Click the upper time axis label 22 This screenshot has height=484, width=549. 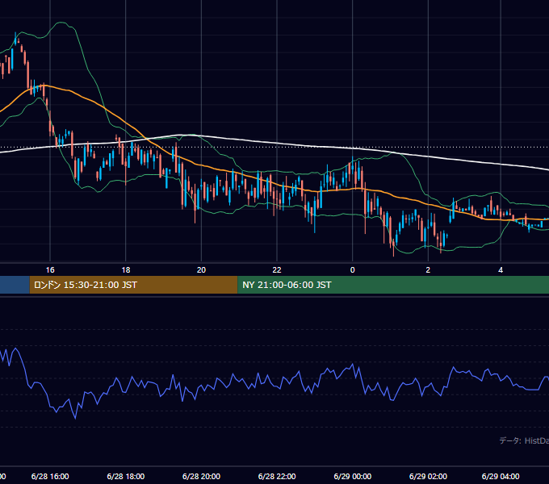[277, 270]
